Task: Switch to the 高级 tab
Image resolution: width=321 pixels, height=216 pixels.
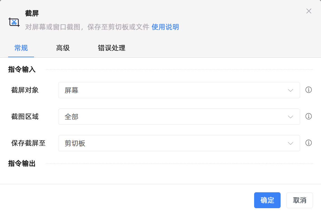Action: [63, 48]
